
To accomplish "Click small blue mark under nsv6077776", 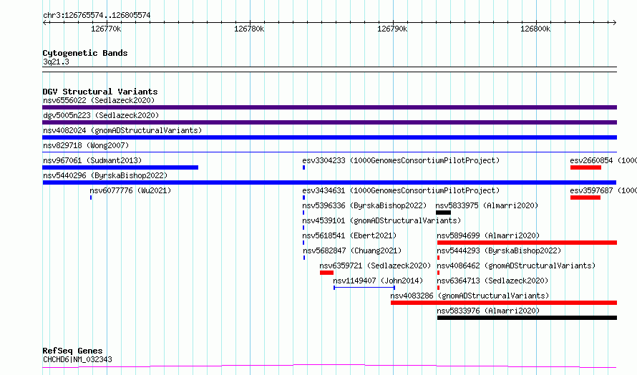I will click(91, 198).
